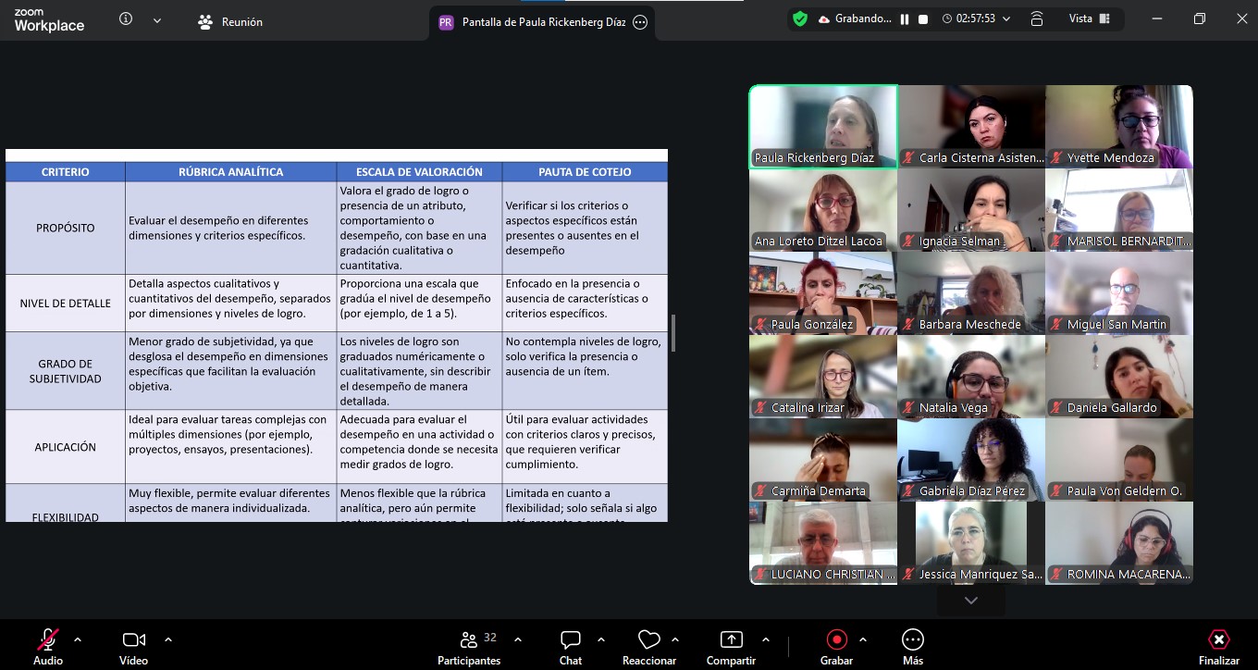Click the green encryption shield icon

(x=800, y=19)
